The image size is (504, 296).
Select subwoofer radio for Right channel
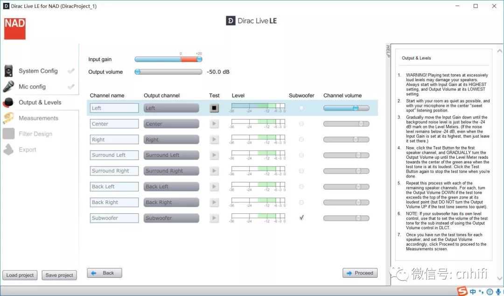(x=301, y=140)
